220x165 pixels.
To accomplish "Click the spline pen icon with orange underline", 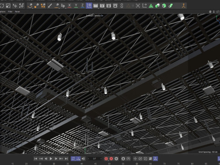I will pyautogui.click(x=56, y=6).
